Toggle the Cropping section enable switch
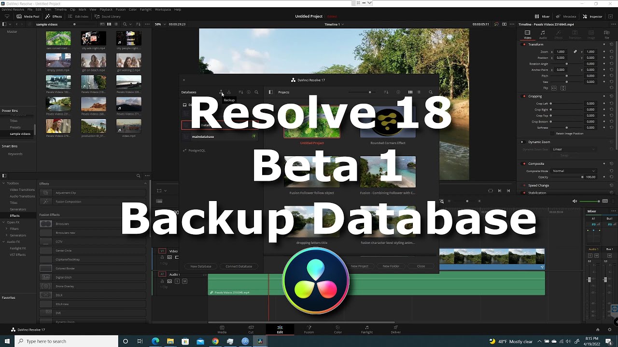This screenshot has height=347, width=618. tap(524, 96)
